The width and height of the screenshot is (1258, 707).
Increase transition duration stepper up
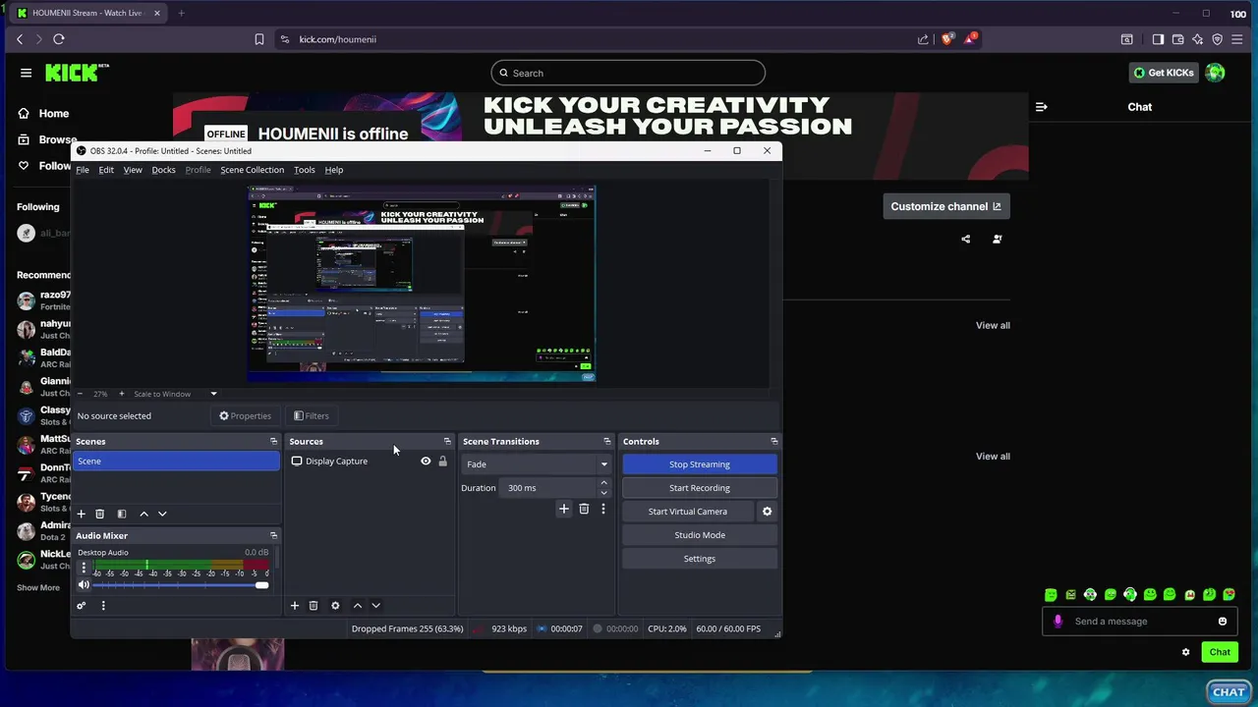click(x=603, y=483)
